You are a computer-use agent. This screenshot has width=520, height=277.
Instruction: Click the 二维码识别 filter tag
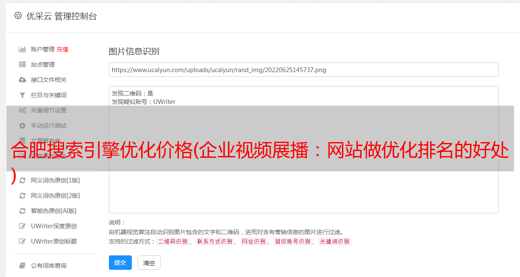coord(172,241)
